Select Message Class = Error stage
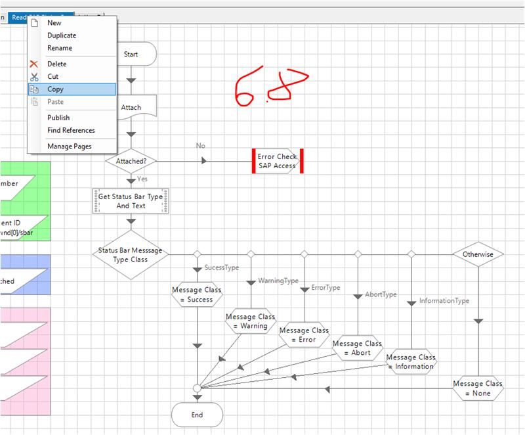Viewport: 525px width, 435px height. point(304,335)
